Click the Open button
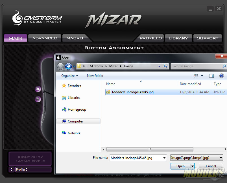 pos(180,166)
